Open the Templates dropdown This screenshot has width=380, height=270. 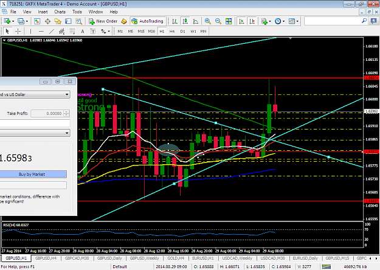(294, 21)
